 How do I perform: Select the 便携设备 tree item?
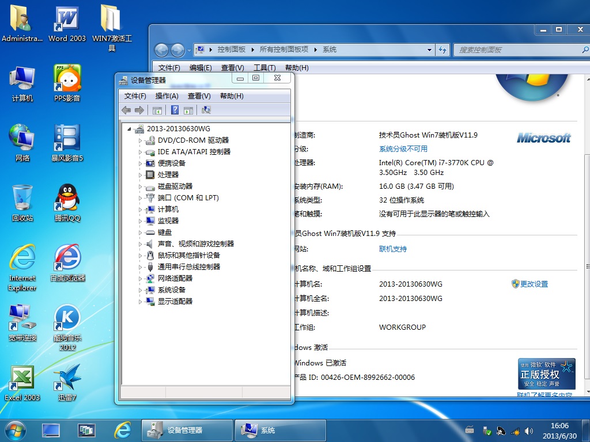coord(171,163)
